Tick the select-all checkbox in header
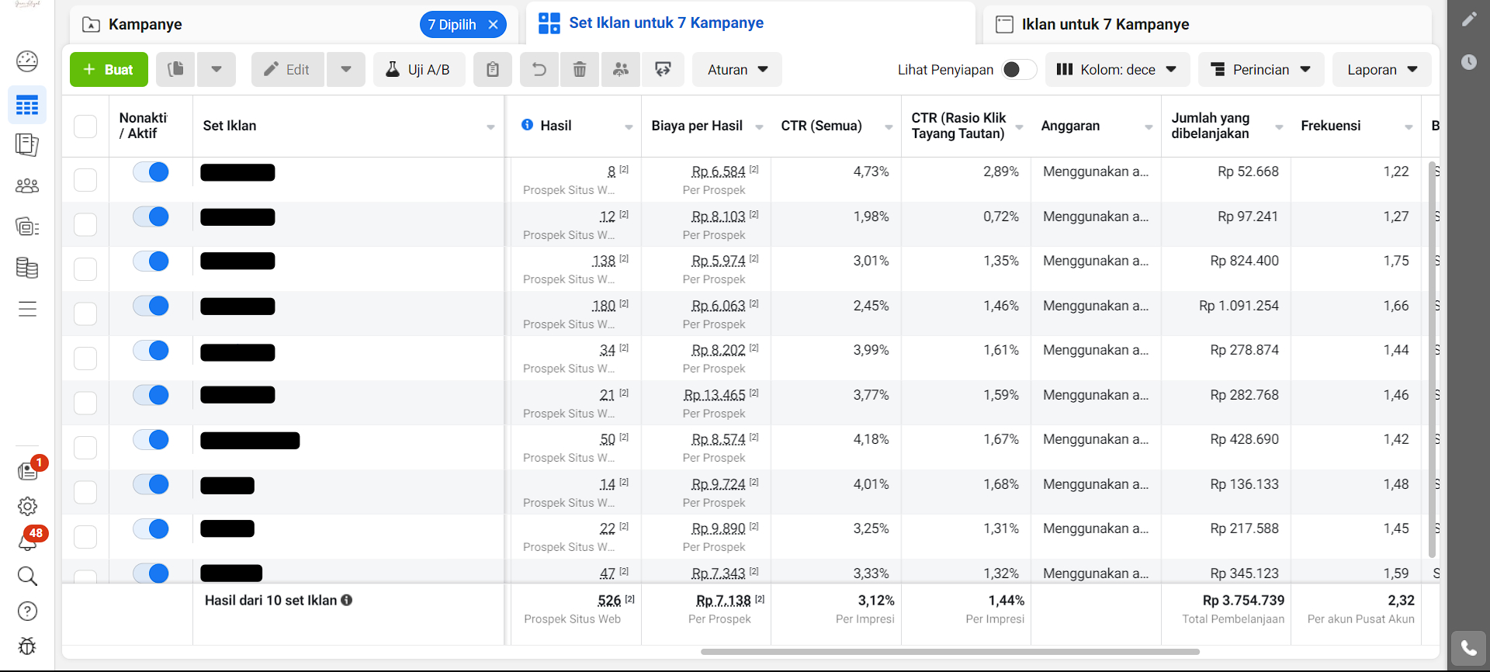This screenshot has width=1490, height=672. (x=85, y=126)
